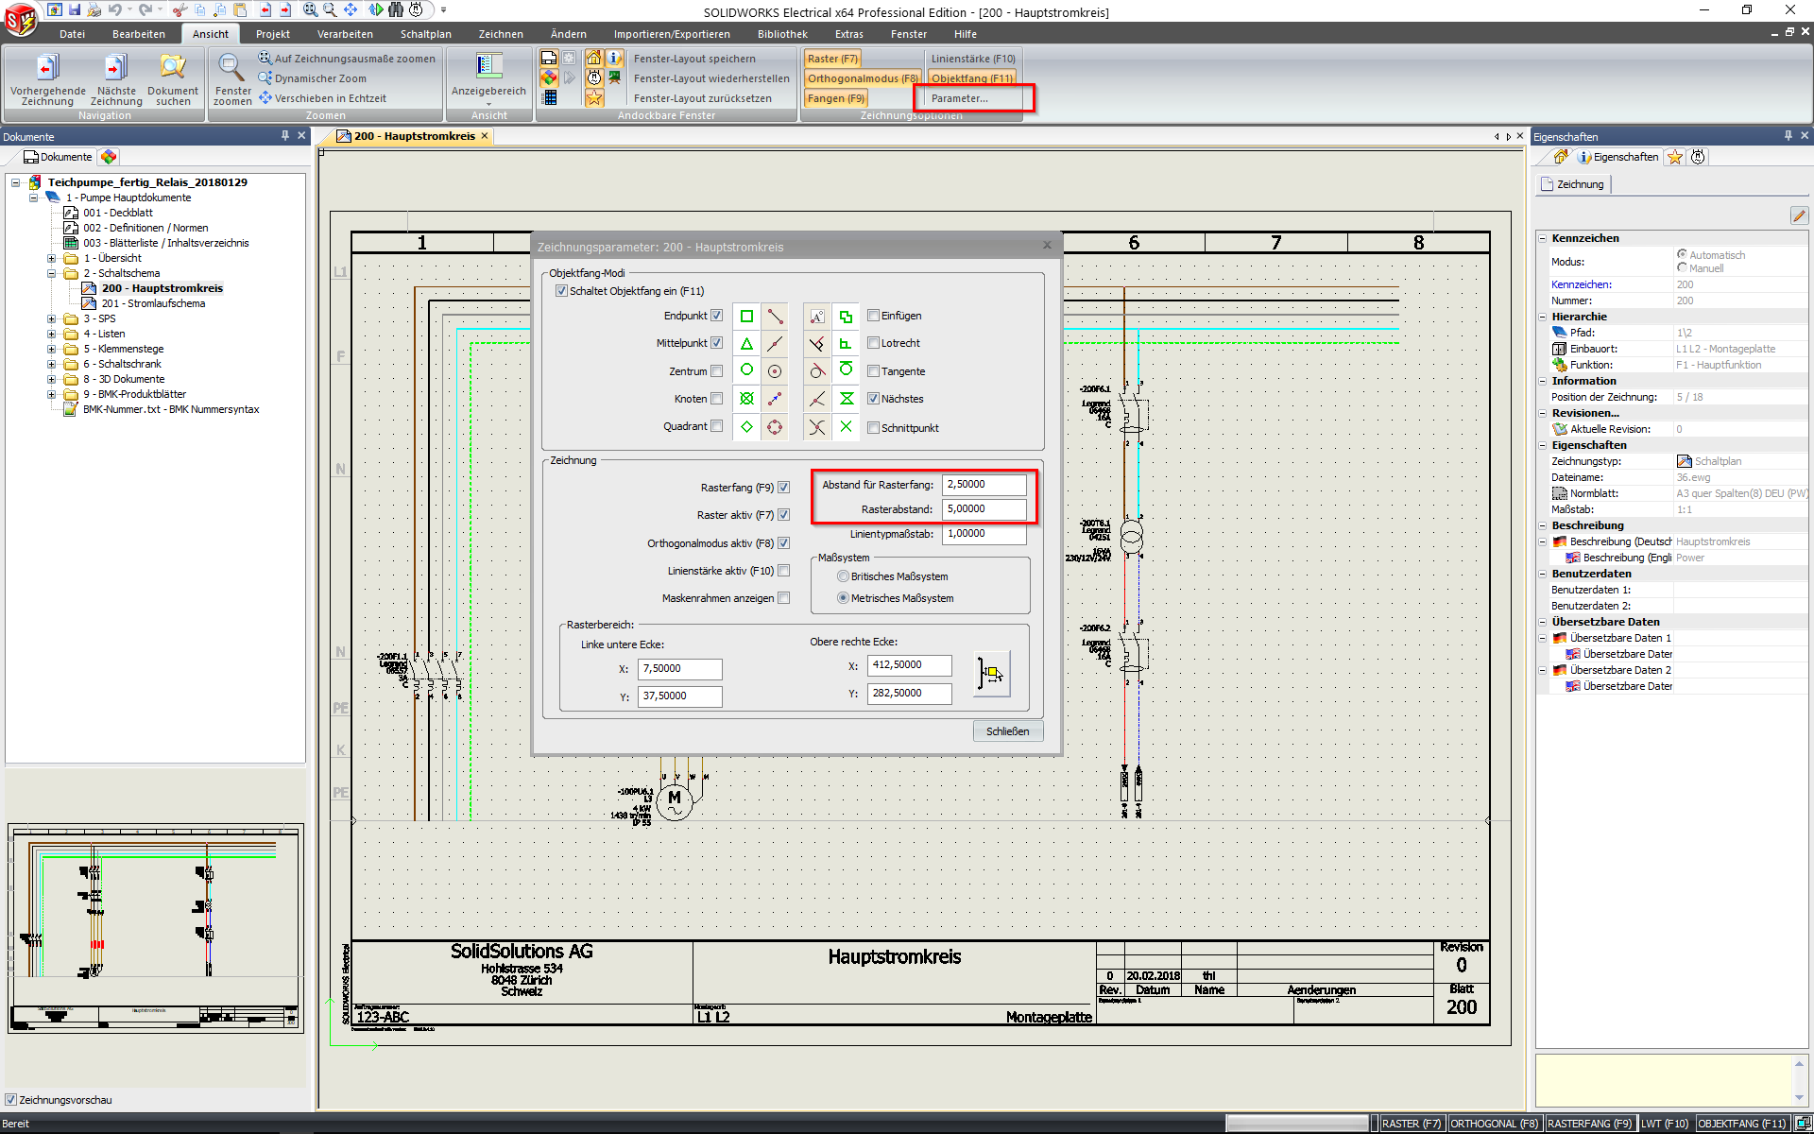
Task: Collapse the Kennzeichen properties section
Action: click(x=1542, y=238)
